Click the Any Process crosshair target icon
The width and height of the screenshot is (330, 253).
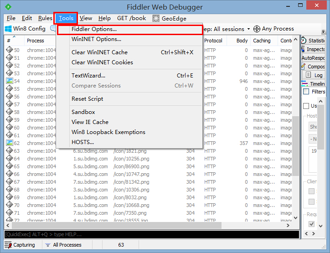pyautogui.click(x=257, y=29)
